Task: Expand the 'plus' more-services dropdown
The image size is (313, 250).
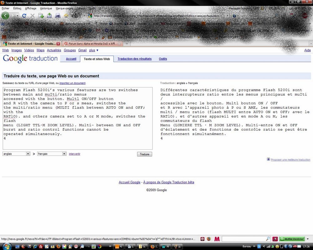Action: tap(94, 50)
